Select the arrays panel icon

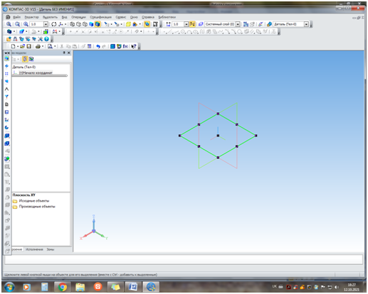pyautogui.click(x=6, y=74)
